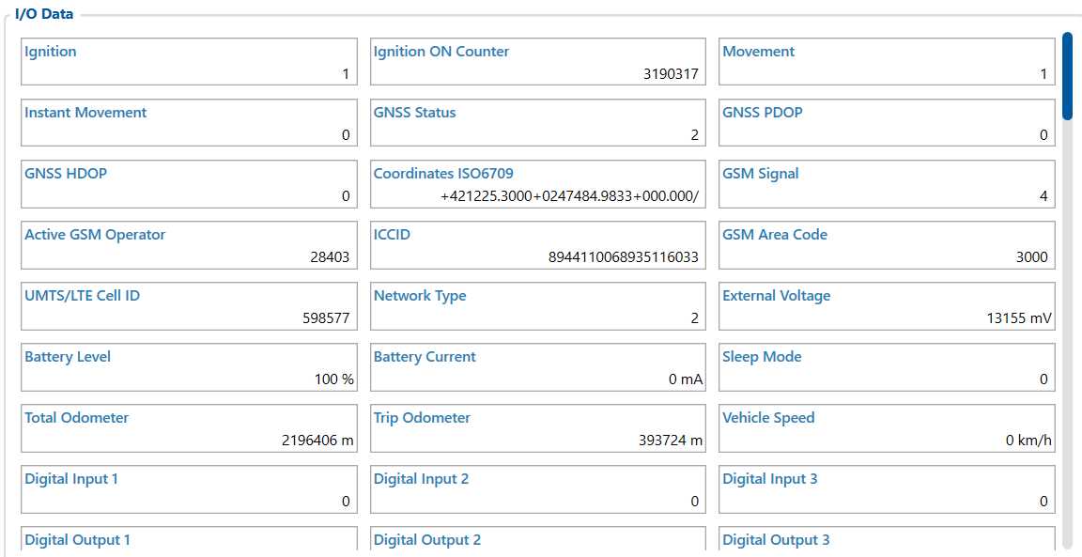Select the Instant Movement field
Image resolution: width=1082 pixels, height=557 pixels.
coord(189,123)
